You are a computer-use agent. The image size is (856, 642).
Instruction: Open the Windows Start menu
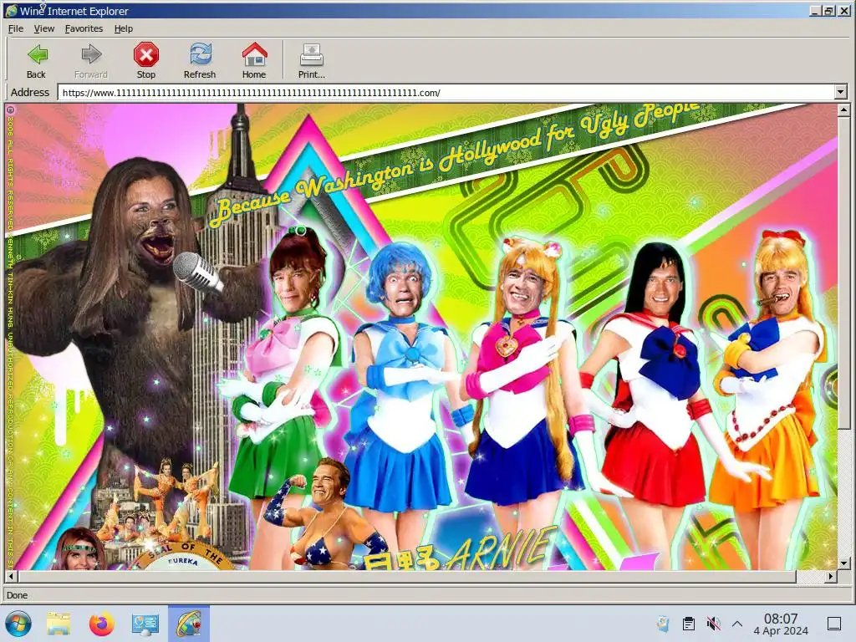point(19,624)
